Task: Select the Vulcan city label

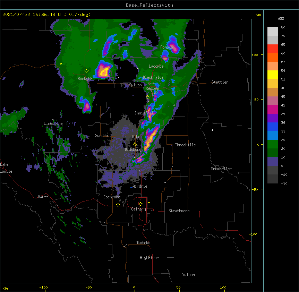Action: 188,275
